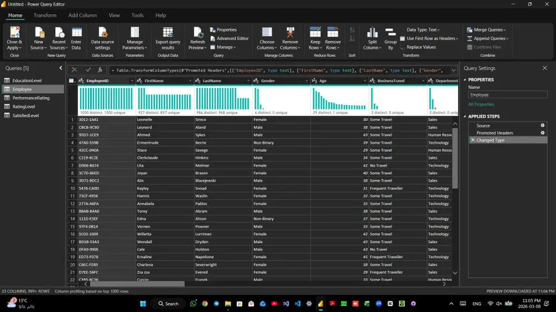Click the Remove Rows icon
556x312 pixels.
[332, 32]
